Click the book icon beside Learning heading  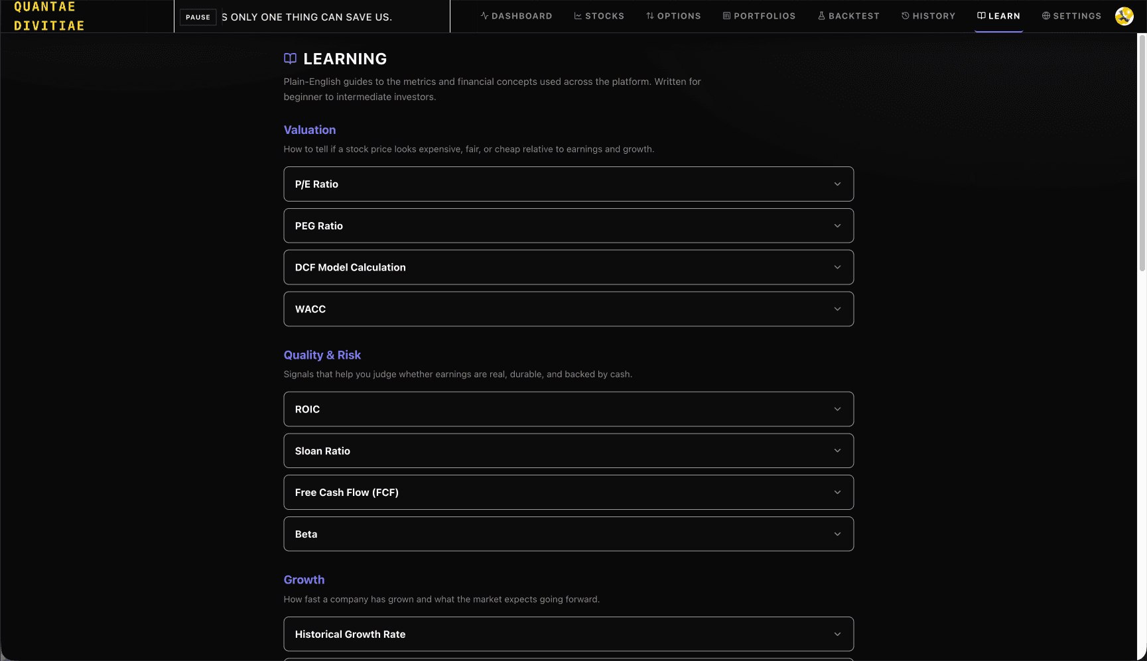point(290,59)
